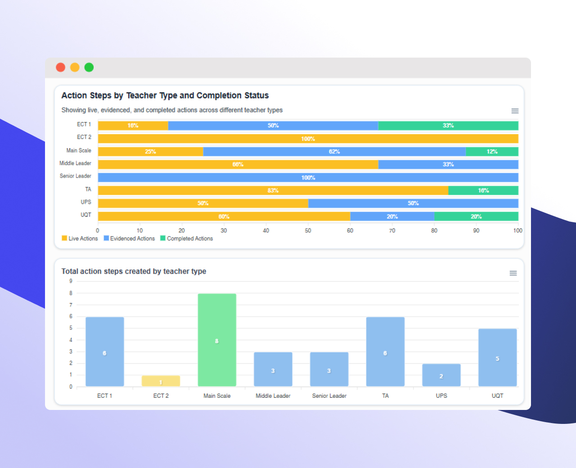576x468 pixels.
Task: Click the red window close button
Action: (60, 67)
